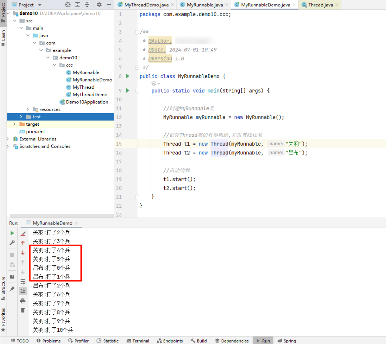Close the MyThreadDemo.java tab

tap(173, 5)
